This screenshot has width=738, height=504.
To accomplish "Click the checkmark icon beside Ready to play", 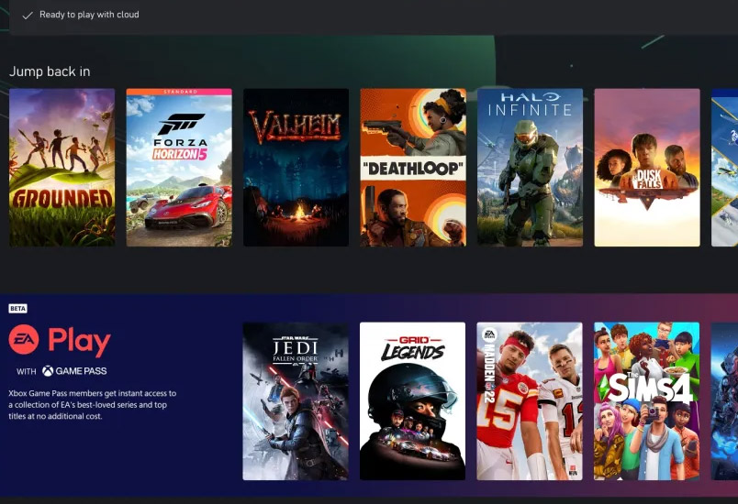I will 28,16.
